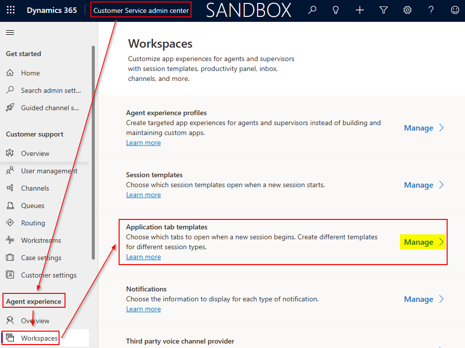Select Workspaces in the sidebar
Image resolution: width=465 pixels, height=348 pixels.
point(39,338)
